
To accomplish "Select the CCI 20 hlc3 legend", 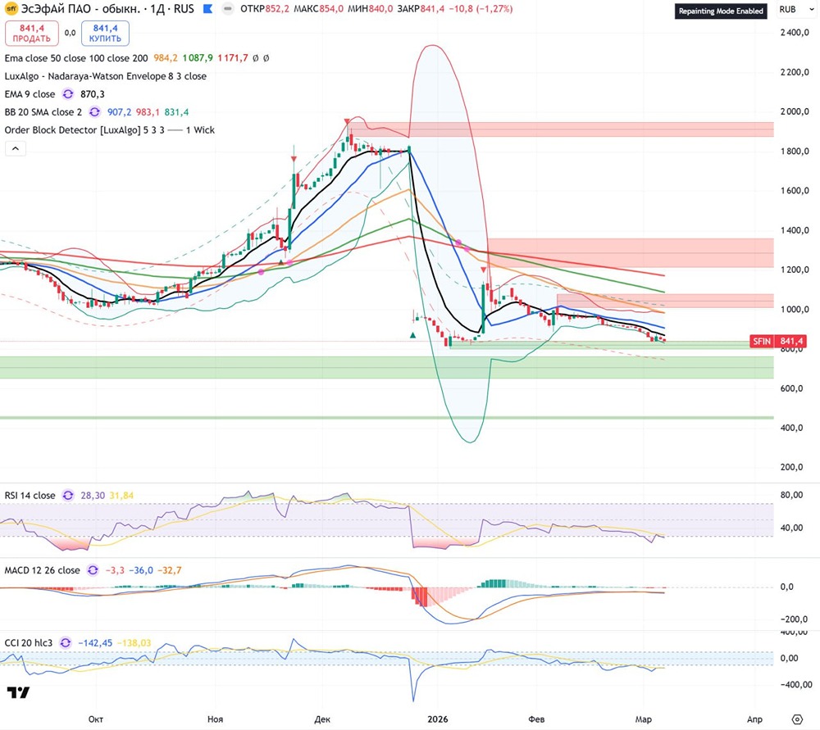I will [x=29, y=642].
